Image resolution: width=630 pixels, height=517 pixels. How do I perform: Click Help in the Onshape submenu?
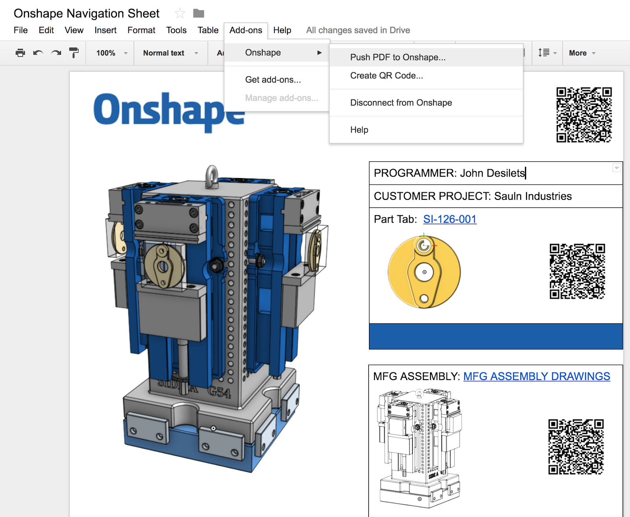click(x=426, y=130)
